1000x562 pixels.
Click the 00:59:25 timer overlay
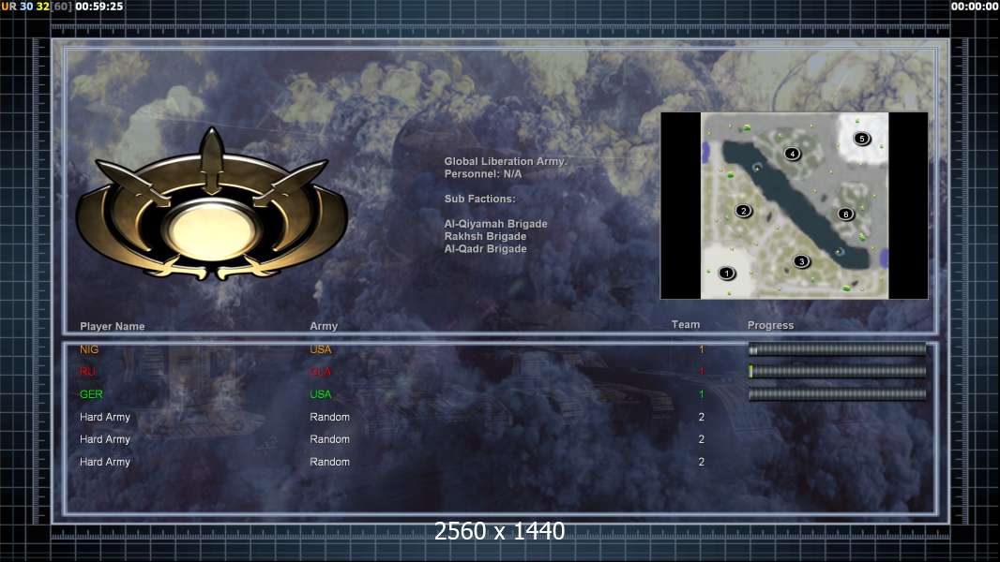[98, 7]
